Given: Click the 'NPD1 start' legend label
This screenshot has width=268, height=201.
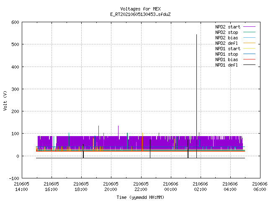Looking at the screenshot, I should click(228, 49).
